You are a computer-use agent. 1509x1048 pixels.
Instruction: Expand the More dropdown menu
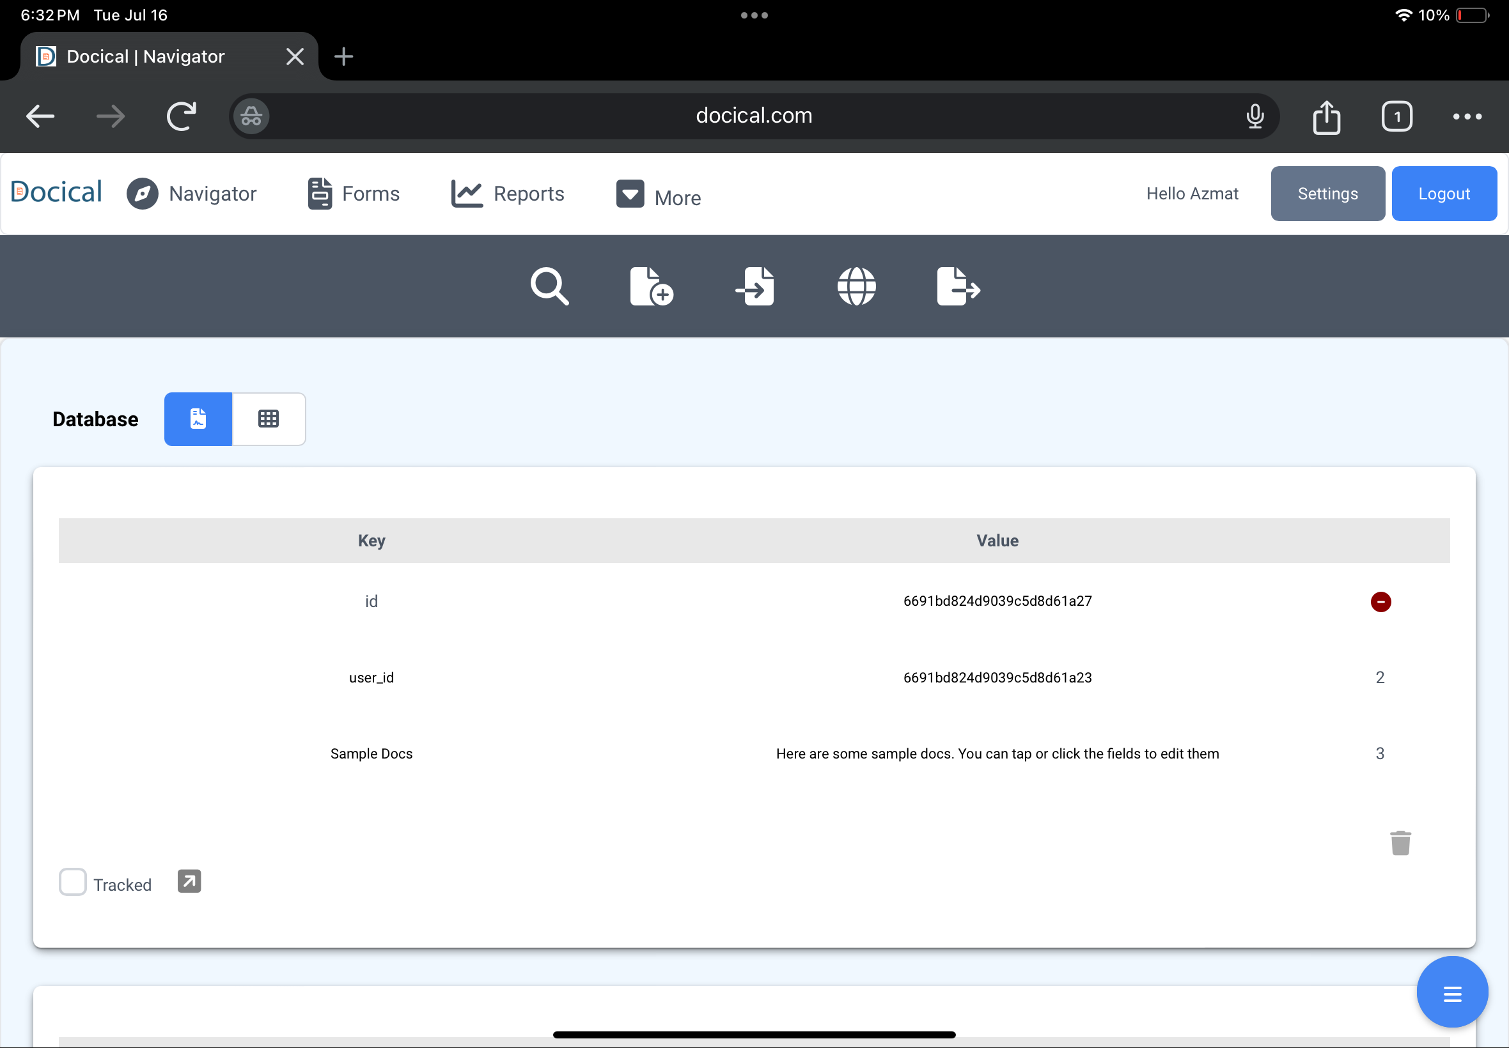point(658,196)
